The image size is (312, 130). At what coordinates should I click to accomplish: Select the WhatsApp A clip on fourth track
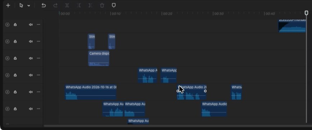(148, 75)
